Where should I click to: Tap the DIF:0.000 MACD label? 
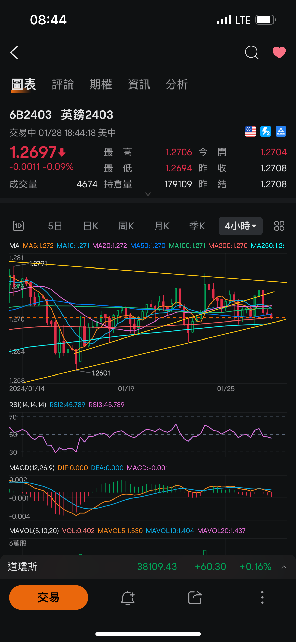(73, 468)
